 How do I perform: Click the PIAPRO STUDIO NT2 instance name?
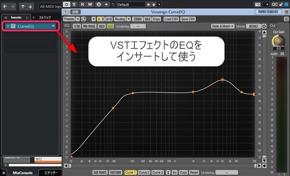coord(268,12)
